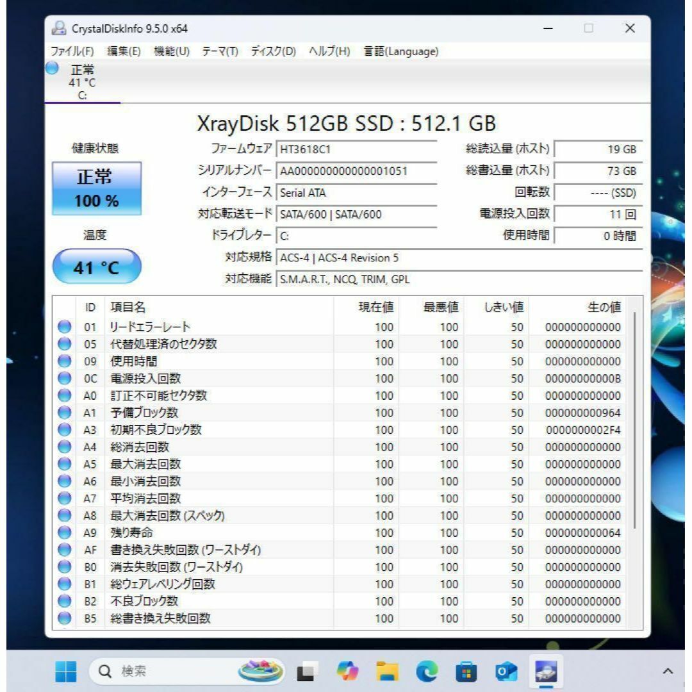The image size is (692, 692).
Task: Click the status orb for 書き換え失敗回数 (ワーストダイ) row
Action: pyautogui.click(x=65, y=550)
